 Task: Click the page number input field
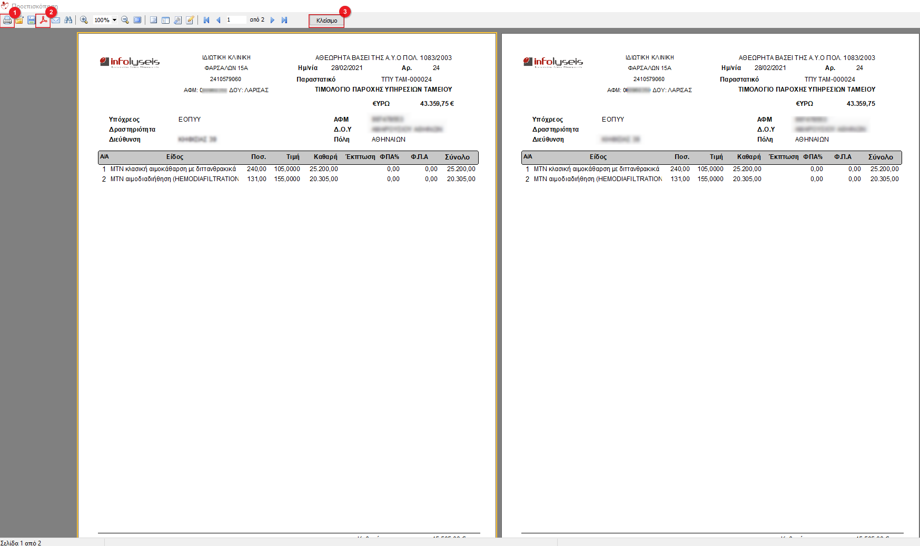pyautogui.click(x=235, y=20)
